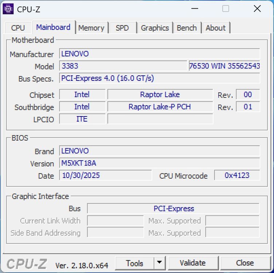This screenshot has width=274, height=273.
Task: Click the Manufacturer LENOVO field
Action: pyautogui.click(x=160, y=54)
